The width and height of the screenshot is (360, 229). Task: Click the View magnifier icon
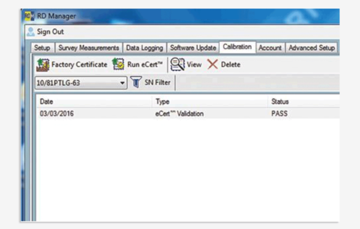click(x=178, y=64)
